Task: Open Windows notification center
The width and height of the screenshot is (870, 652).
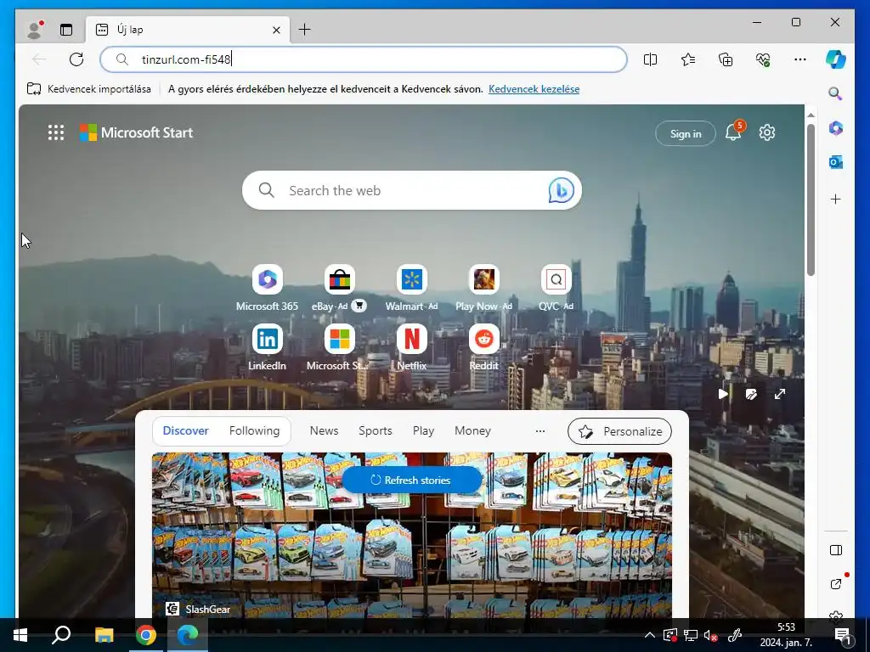Action: (x=842, y=636)
